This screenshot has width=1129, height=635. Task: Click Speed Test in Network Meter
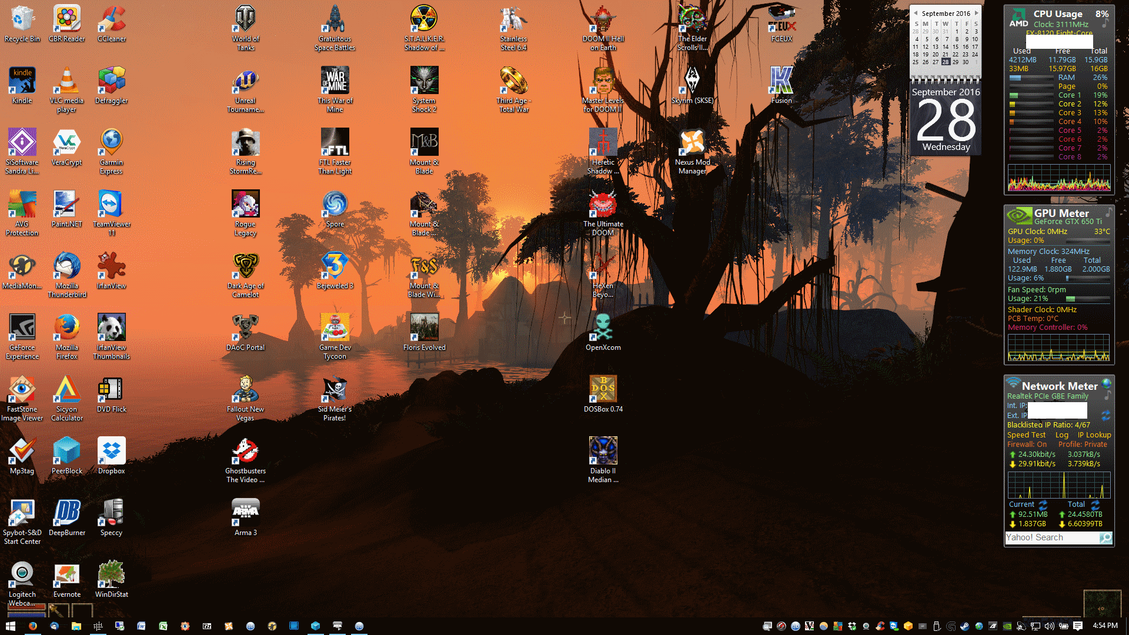coord(1026,435)
